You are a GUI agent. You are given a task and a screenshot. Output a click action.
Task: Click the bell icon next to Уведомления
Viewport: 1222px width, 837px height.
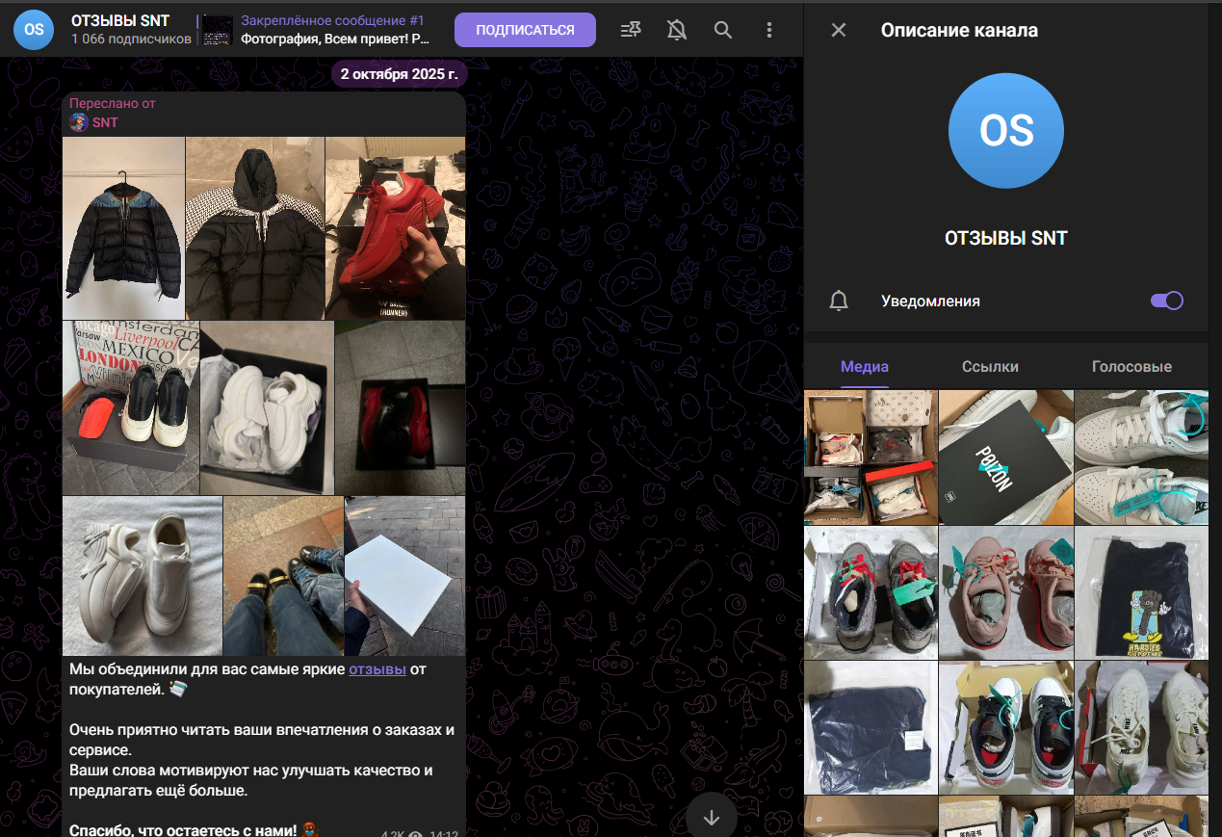coord(839,301)
